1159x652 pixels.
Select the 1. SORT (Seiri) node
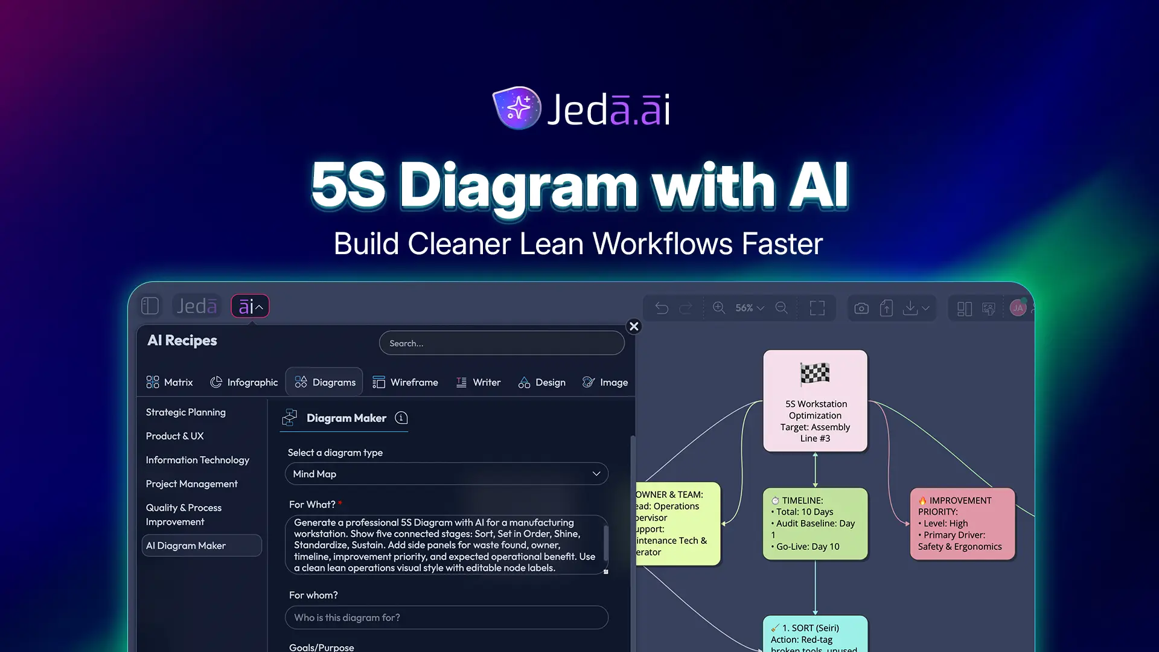[x=815, y=634]
